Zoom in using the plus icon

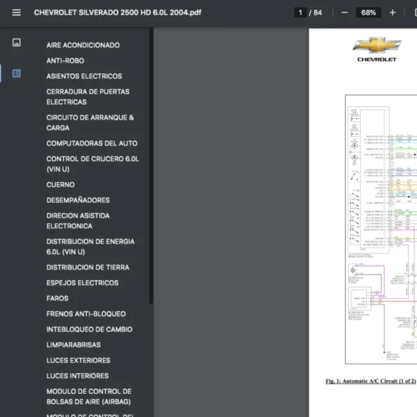(x=393, y=13)
